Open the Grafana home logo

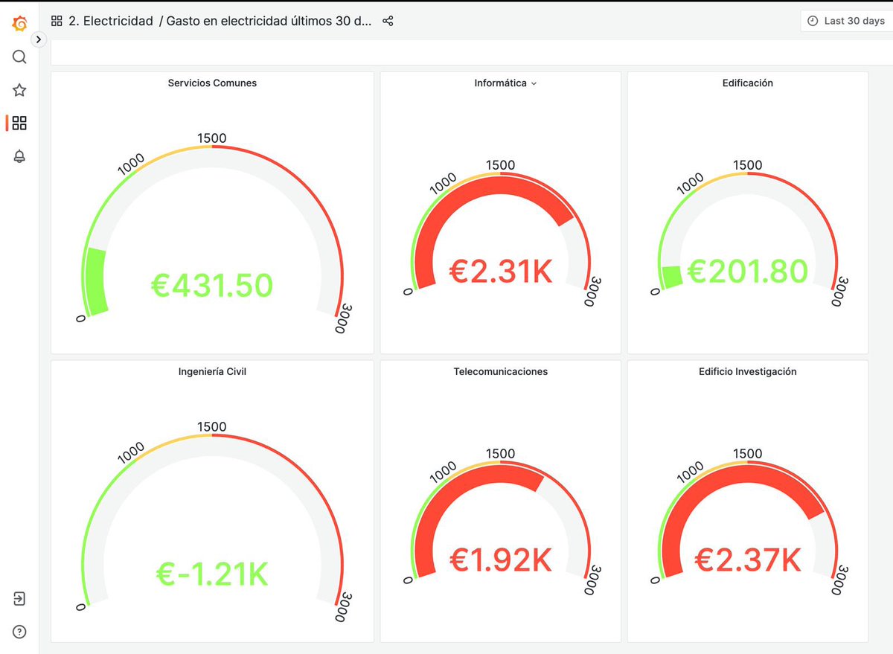tap(20, 23)
